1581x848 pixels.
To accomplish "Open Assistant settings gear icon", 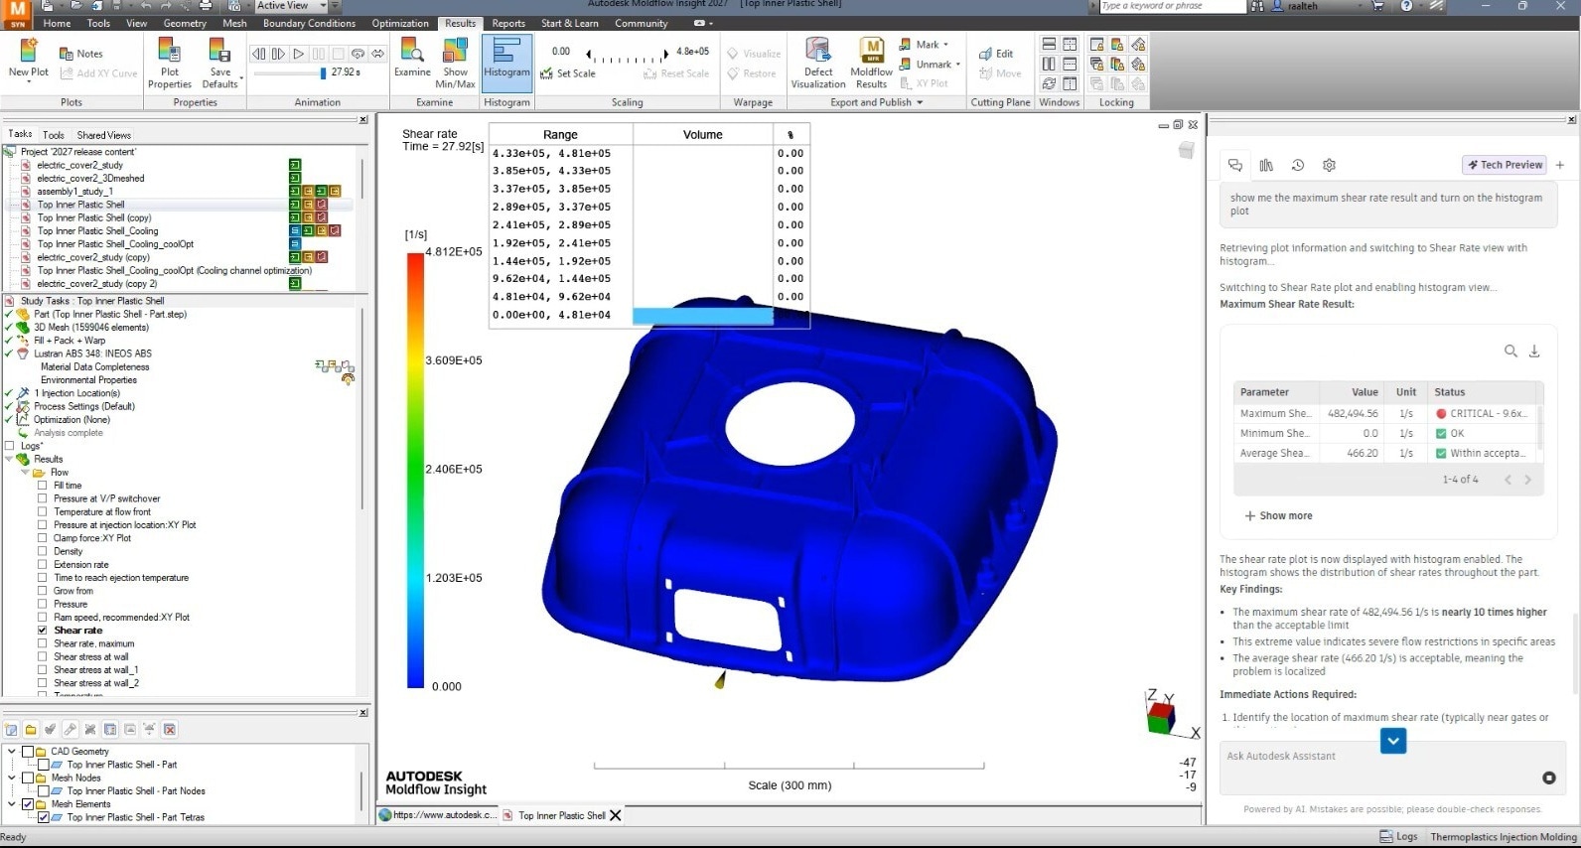I will (x=1329, y=165).
